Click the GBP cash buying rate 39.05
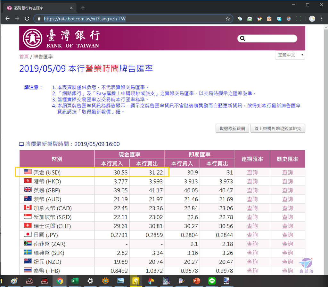328x287 pixels. pyautogui.click(x=121, y=190)
